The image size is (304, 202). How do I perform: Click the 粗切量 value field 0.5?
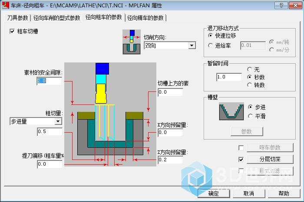point(50,132)
